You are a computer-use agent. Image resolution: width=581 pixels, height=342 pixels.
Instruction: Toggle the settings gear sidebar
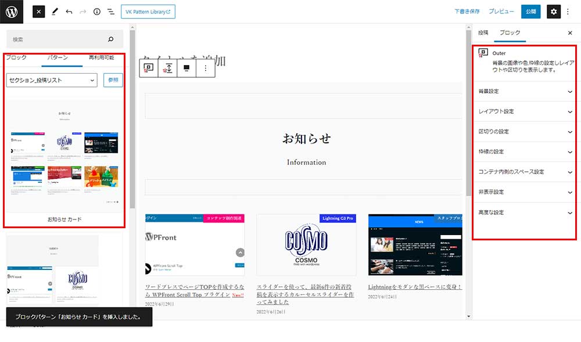pos(554,12)
